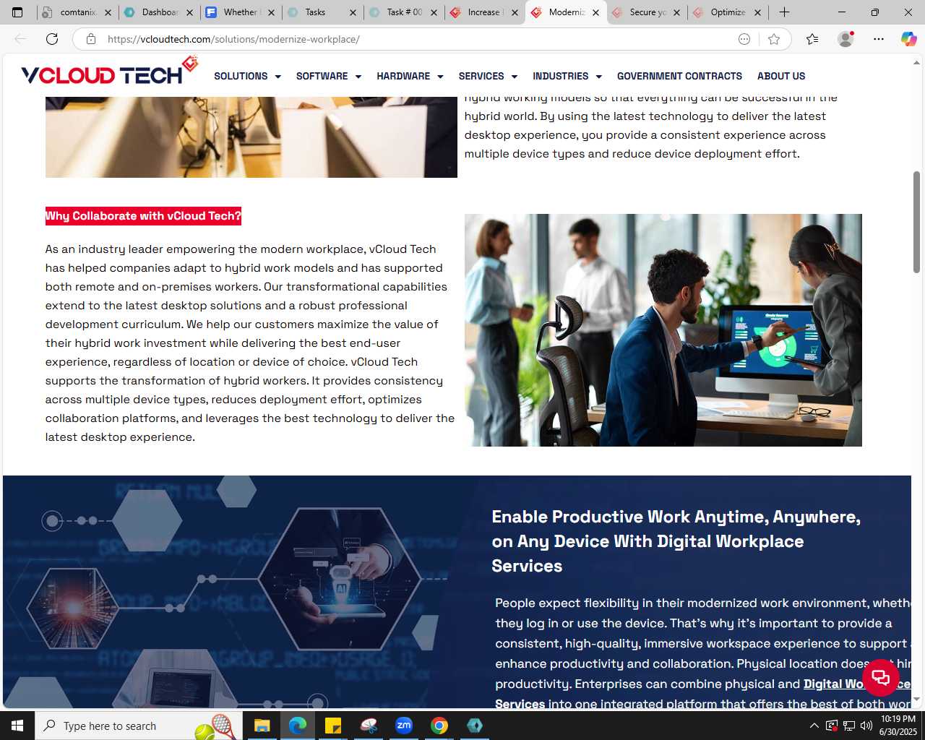Open Settings and more ellipsis menu
The width and height of the screenshot is (925, 740).
tap(879, 39)
